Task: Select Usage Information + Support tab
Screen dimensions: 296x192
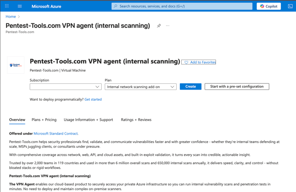Action: pos(88,120)
